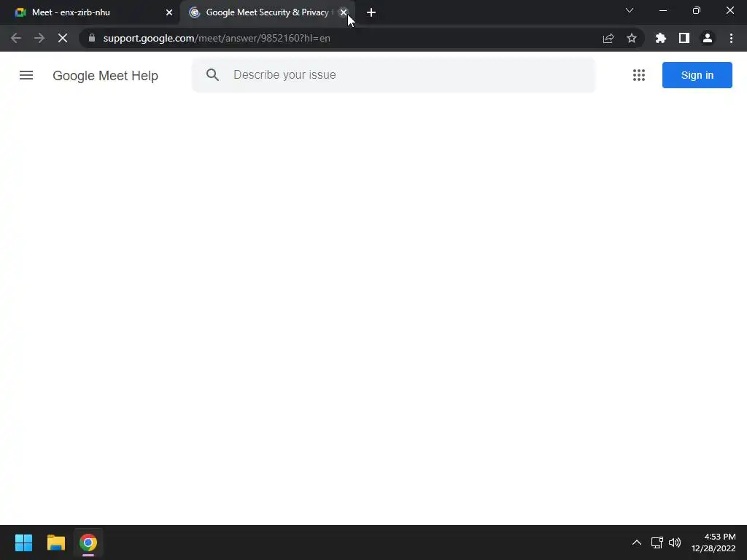Image resolution: width=747 pixels, height=560 pixels.
Task: Click the address bar URL
Action: 217,38
